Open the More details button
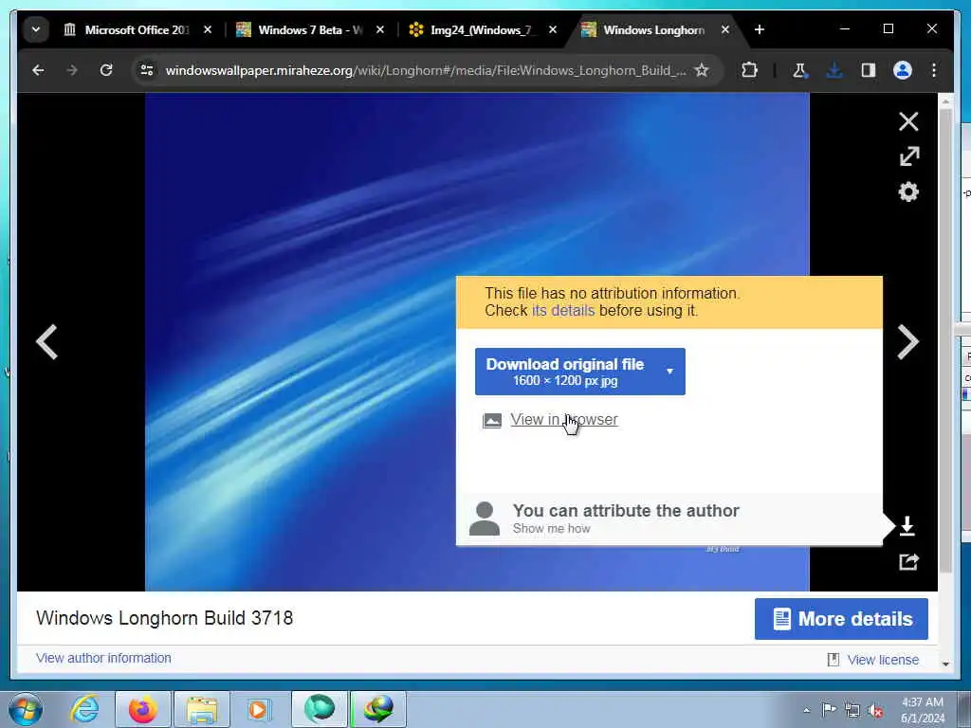This screenshot has height=728, width=971. 841,619
